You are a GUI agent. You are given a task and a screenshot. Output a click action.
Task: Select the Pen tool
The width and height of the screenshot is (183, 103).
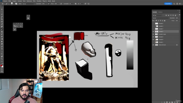2,46
